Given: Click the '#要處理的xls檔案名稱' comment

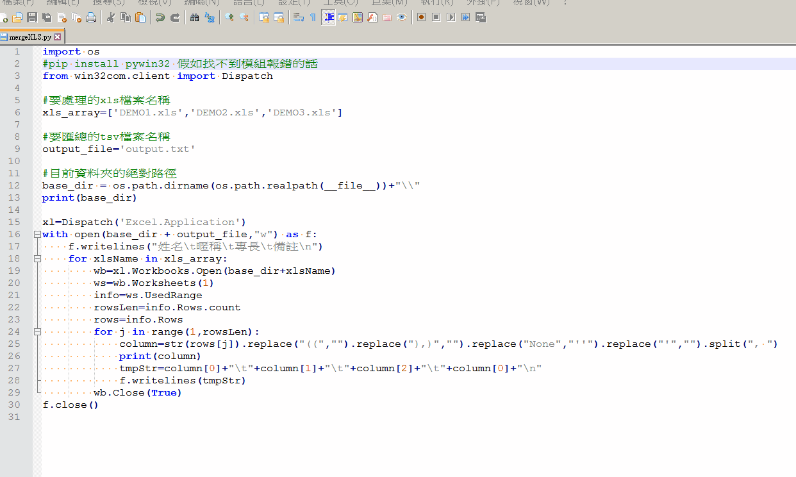Looking at the screenshot, I should pos(106,101).
